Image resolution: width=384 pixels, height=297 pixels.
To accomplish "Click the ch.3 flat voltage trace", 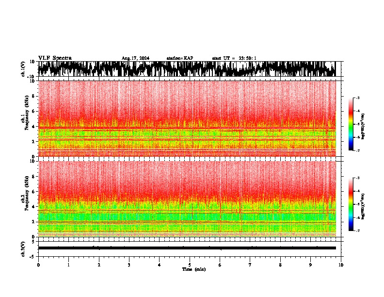I will 187,248.
